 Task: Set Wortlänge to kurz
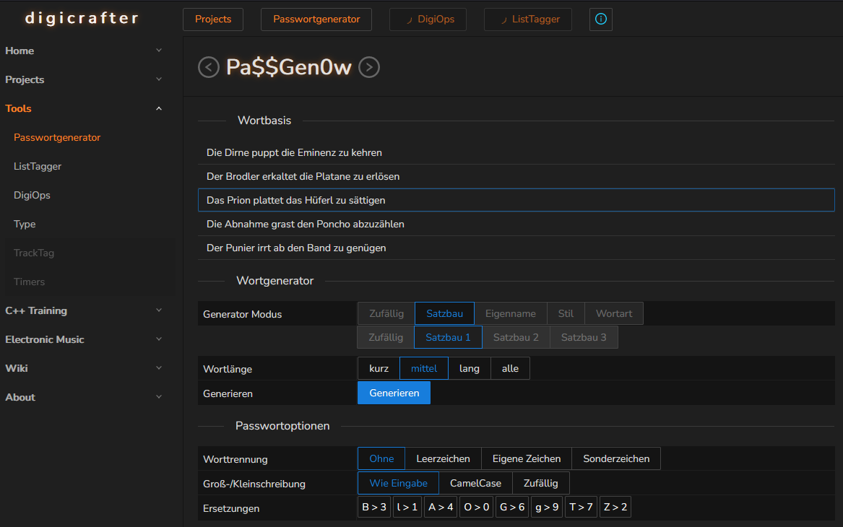tap(379, 368)
